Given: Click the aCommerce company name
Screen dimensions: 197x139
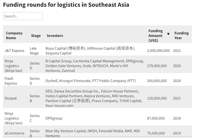Looking at the screenshot, I should tap(14, 133).
